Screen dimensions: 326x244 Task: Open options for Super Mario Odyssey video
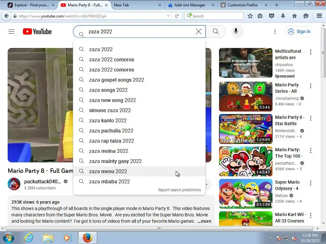pos(311,183)
